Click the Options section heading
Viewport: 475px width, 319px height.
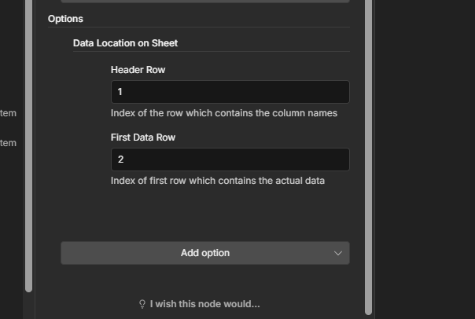pos(65,19)
